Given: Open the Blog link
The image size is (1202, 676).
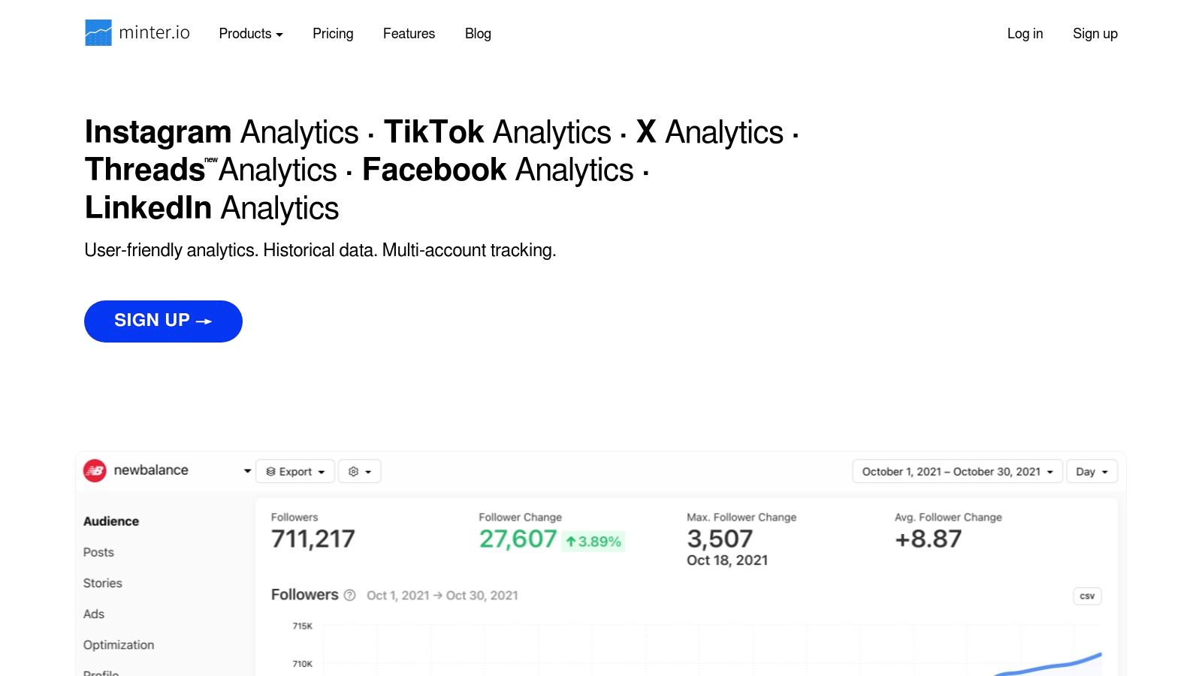Looking at the screenshot, I should coord(478,34).
